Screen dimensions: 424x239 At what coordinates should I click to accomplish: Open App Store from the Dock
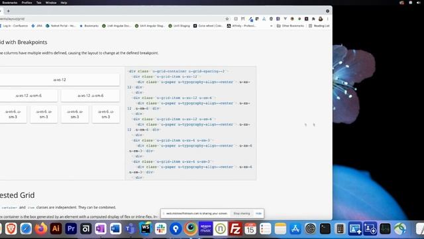pyautogui.click(x=295, y=229)
